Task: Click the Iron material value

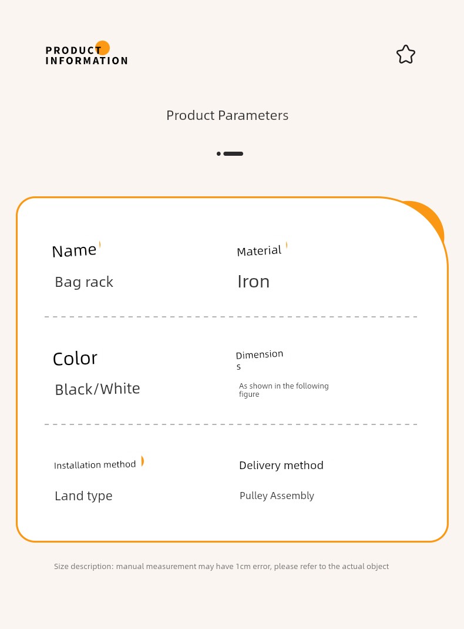Action: click(254, 282)
